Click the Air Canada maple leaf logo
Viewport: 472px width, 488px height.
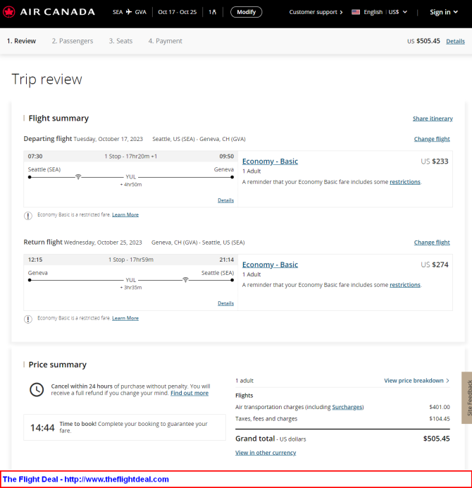pos(9,12)
